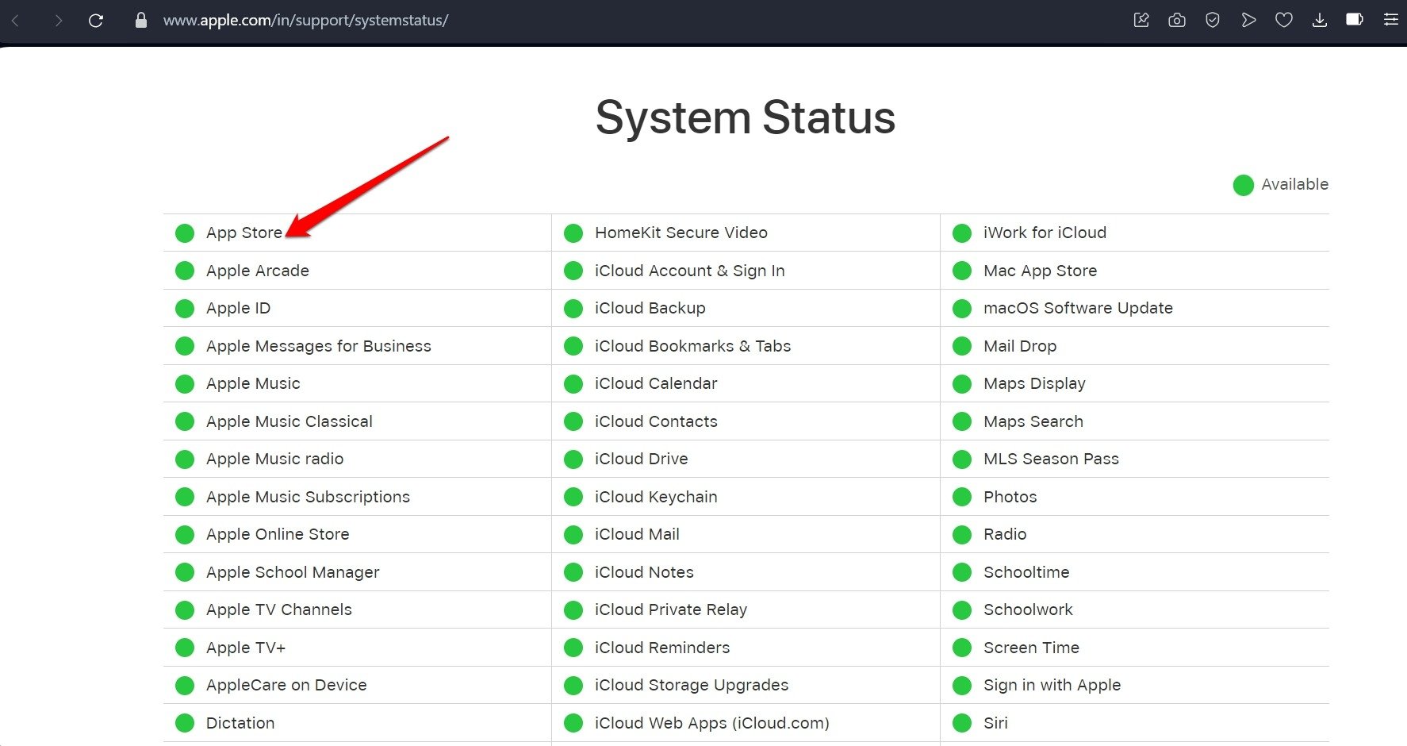The height and width of the screenshot is (746, 1407).
Task: Click iCloud Web Apps (iCloud.com) row
Action: point(746,723)
